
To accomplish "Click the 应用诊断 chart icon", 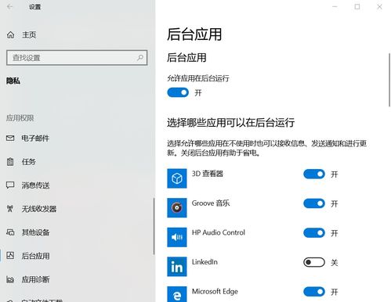I will 10,279.
